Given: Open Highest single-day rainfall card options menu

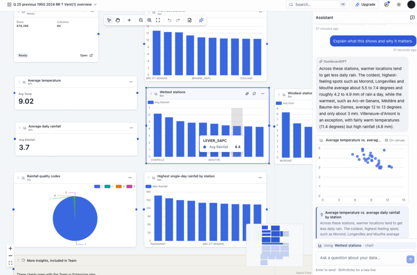Looking at the screenshot, I should coord(260,177).
